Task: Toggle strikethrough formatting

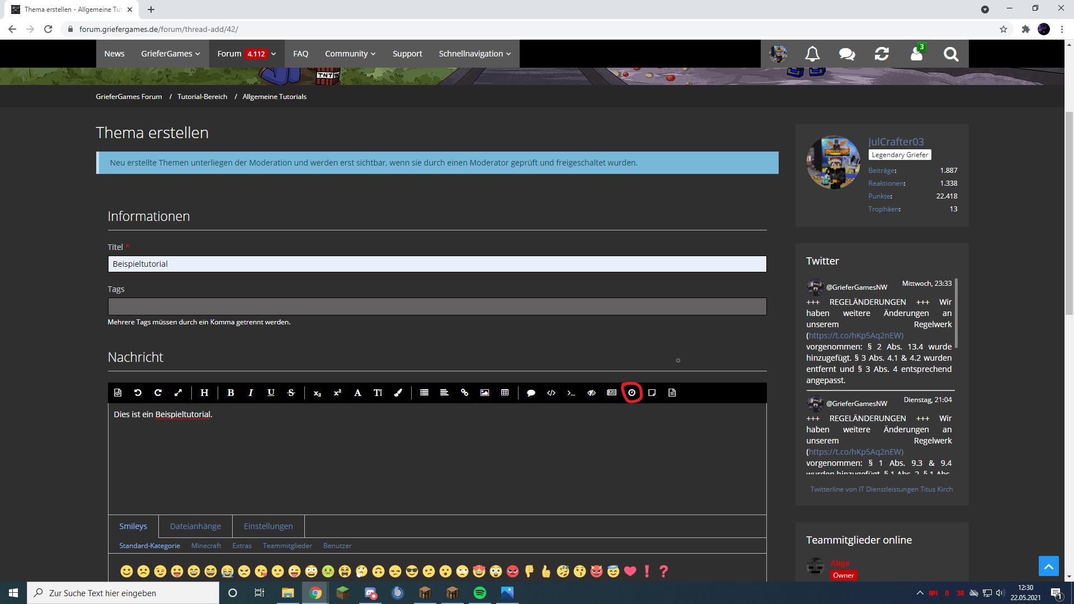Action: 291,393
